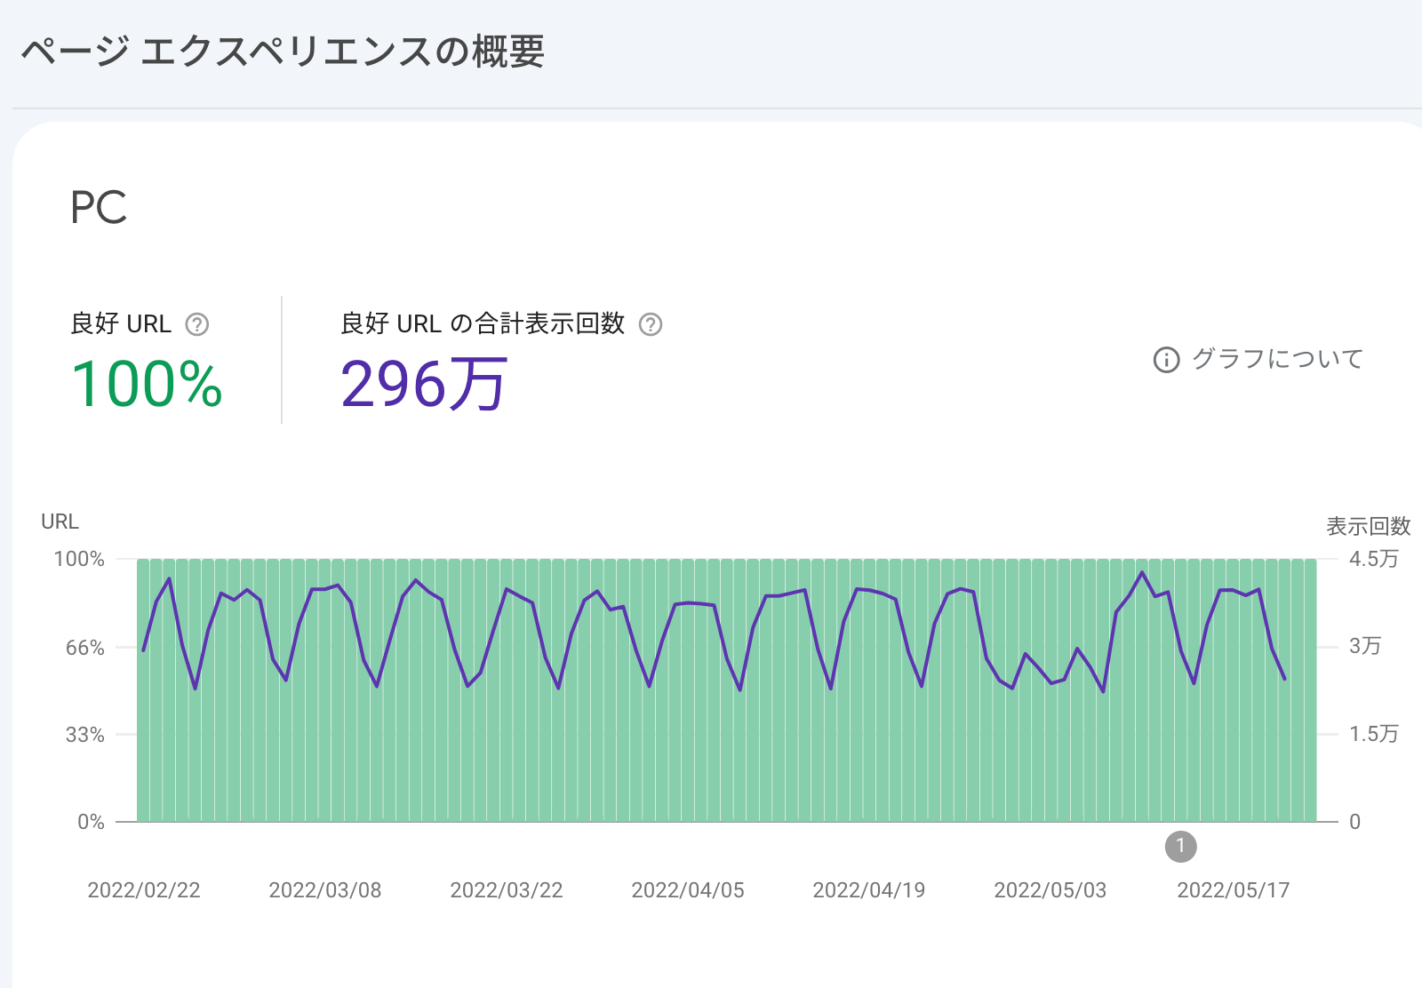Viewport: 1422px width, 988px height.
Task: Click the 良好 URL の合計表示回数 label
Action: [x=483, y=323]
